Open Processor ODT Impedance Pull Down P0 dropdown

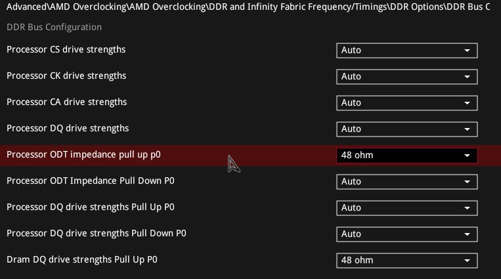406,182
